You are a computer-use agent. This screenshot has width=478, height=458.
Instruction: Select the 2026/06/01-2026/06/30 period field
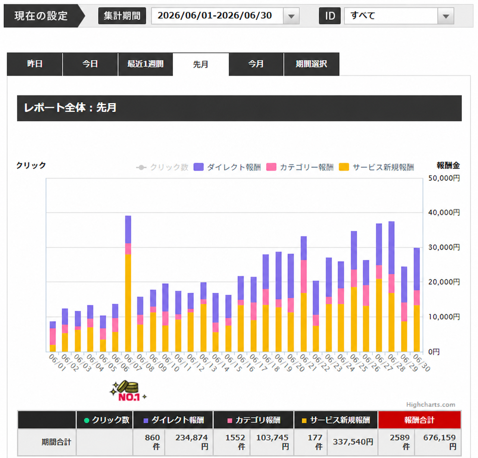[217, 16]
